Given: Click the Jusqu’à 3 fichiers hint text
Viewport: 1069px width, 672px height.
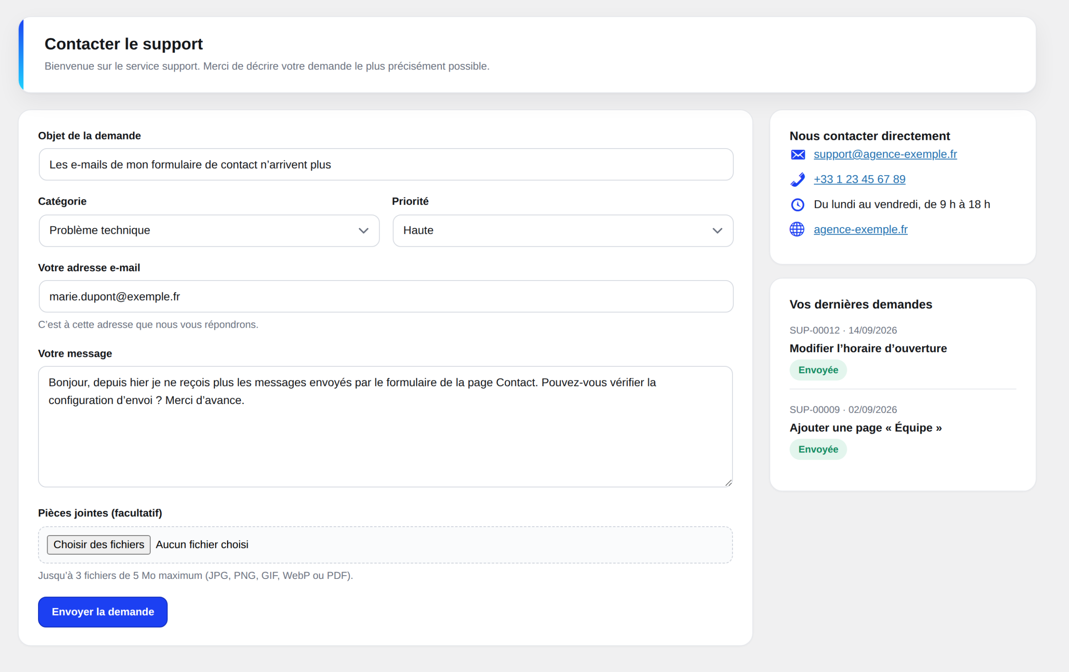Looking at the screenshot, I should pos(195,576).
